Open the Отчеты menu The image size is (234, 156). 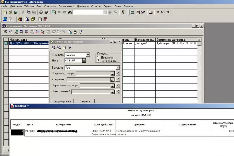(96, 6)
